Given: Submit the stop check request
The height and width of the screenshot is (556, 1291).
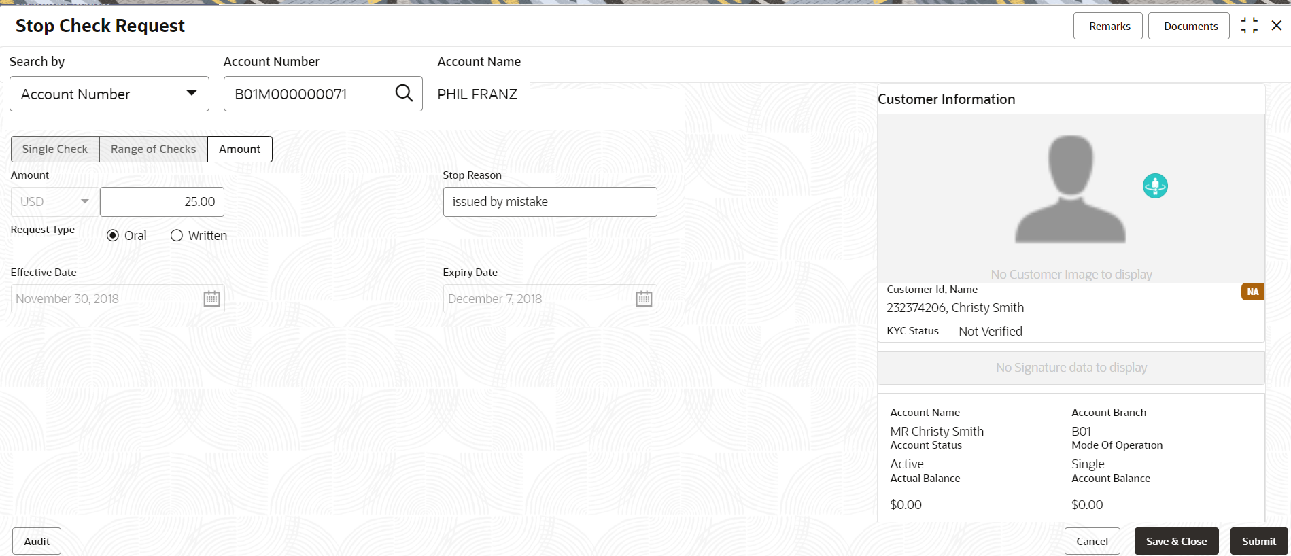Looking at the screenshot, I should click(1259, 541).
